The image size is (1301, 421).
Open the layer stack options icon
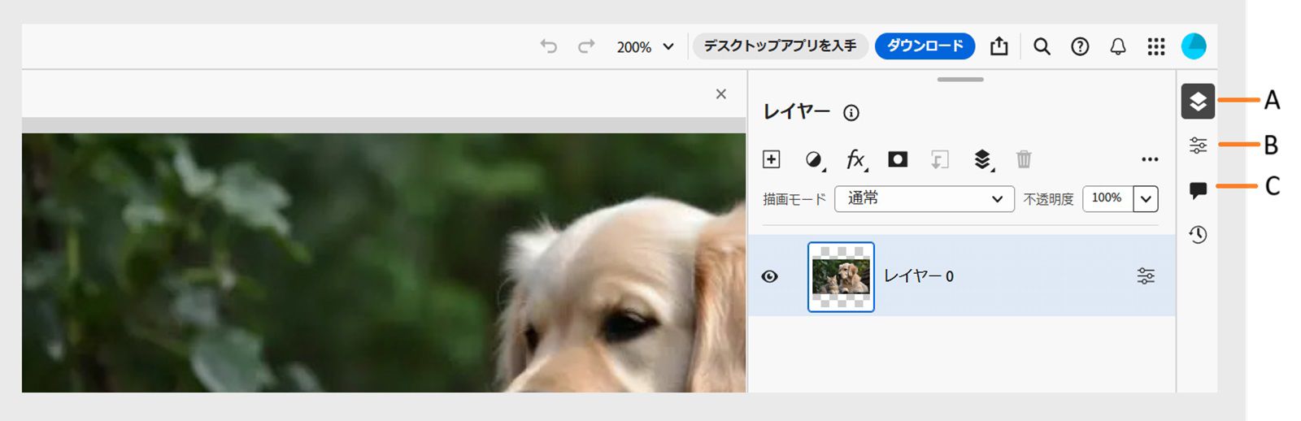pos(983,160)
